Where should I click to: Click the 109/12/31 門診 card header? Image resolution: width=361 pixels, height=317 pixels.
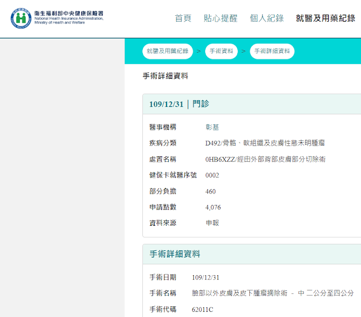(179, 104)
